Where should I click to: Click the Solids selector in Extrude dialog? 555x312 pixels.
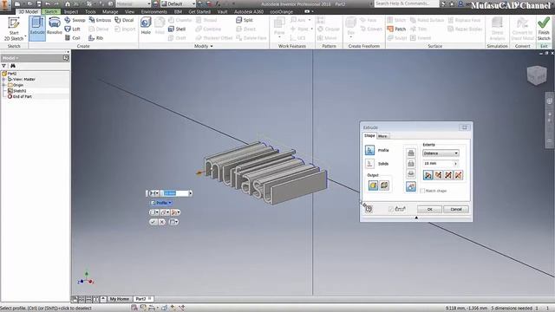pos(369,164)
